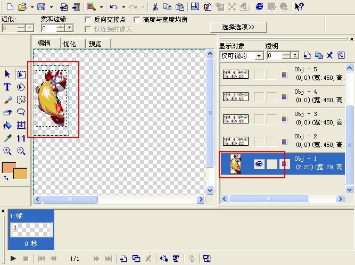The height and width of the screenshot is (265, 355).
Task: Open the 透明 value dropdown arrow
Action: (295, 55)
